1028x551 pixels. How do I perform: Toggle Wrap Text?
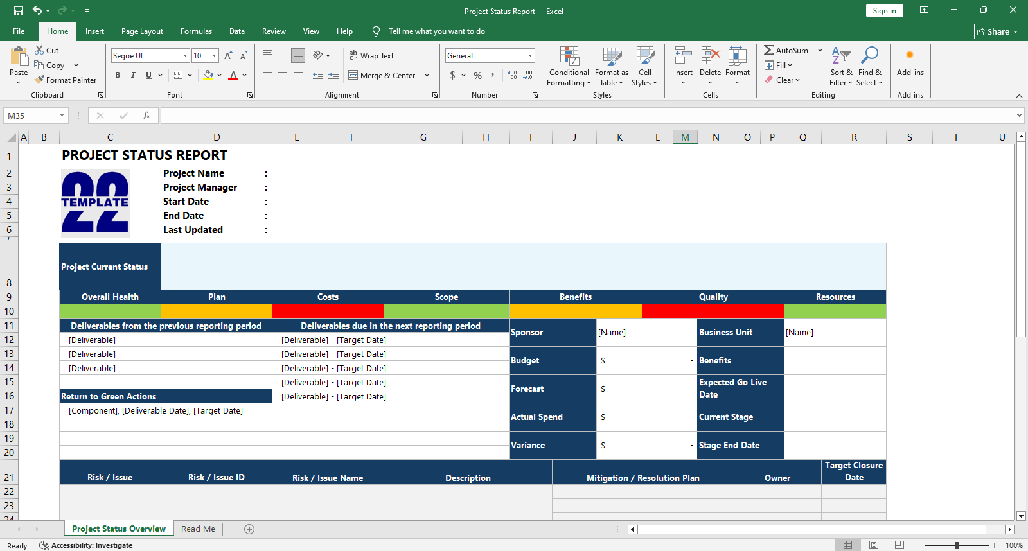click(371, 56)
